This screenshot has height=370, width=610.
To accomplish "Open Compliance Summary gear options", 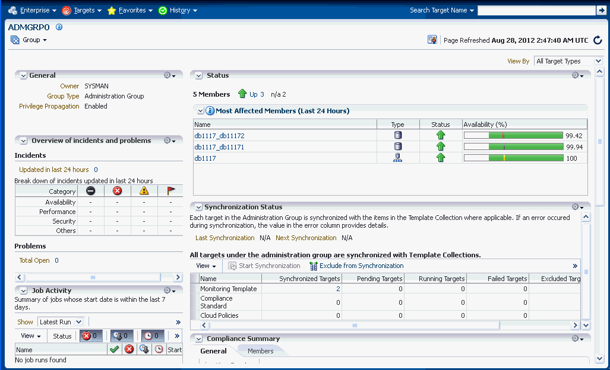I will 578,339.
